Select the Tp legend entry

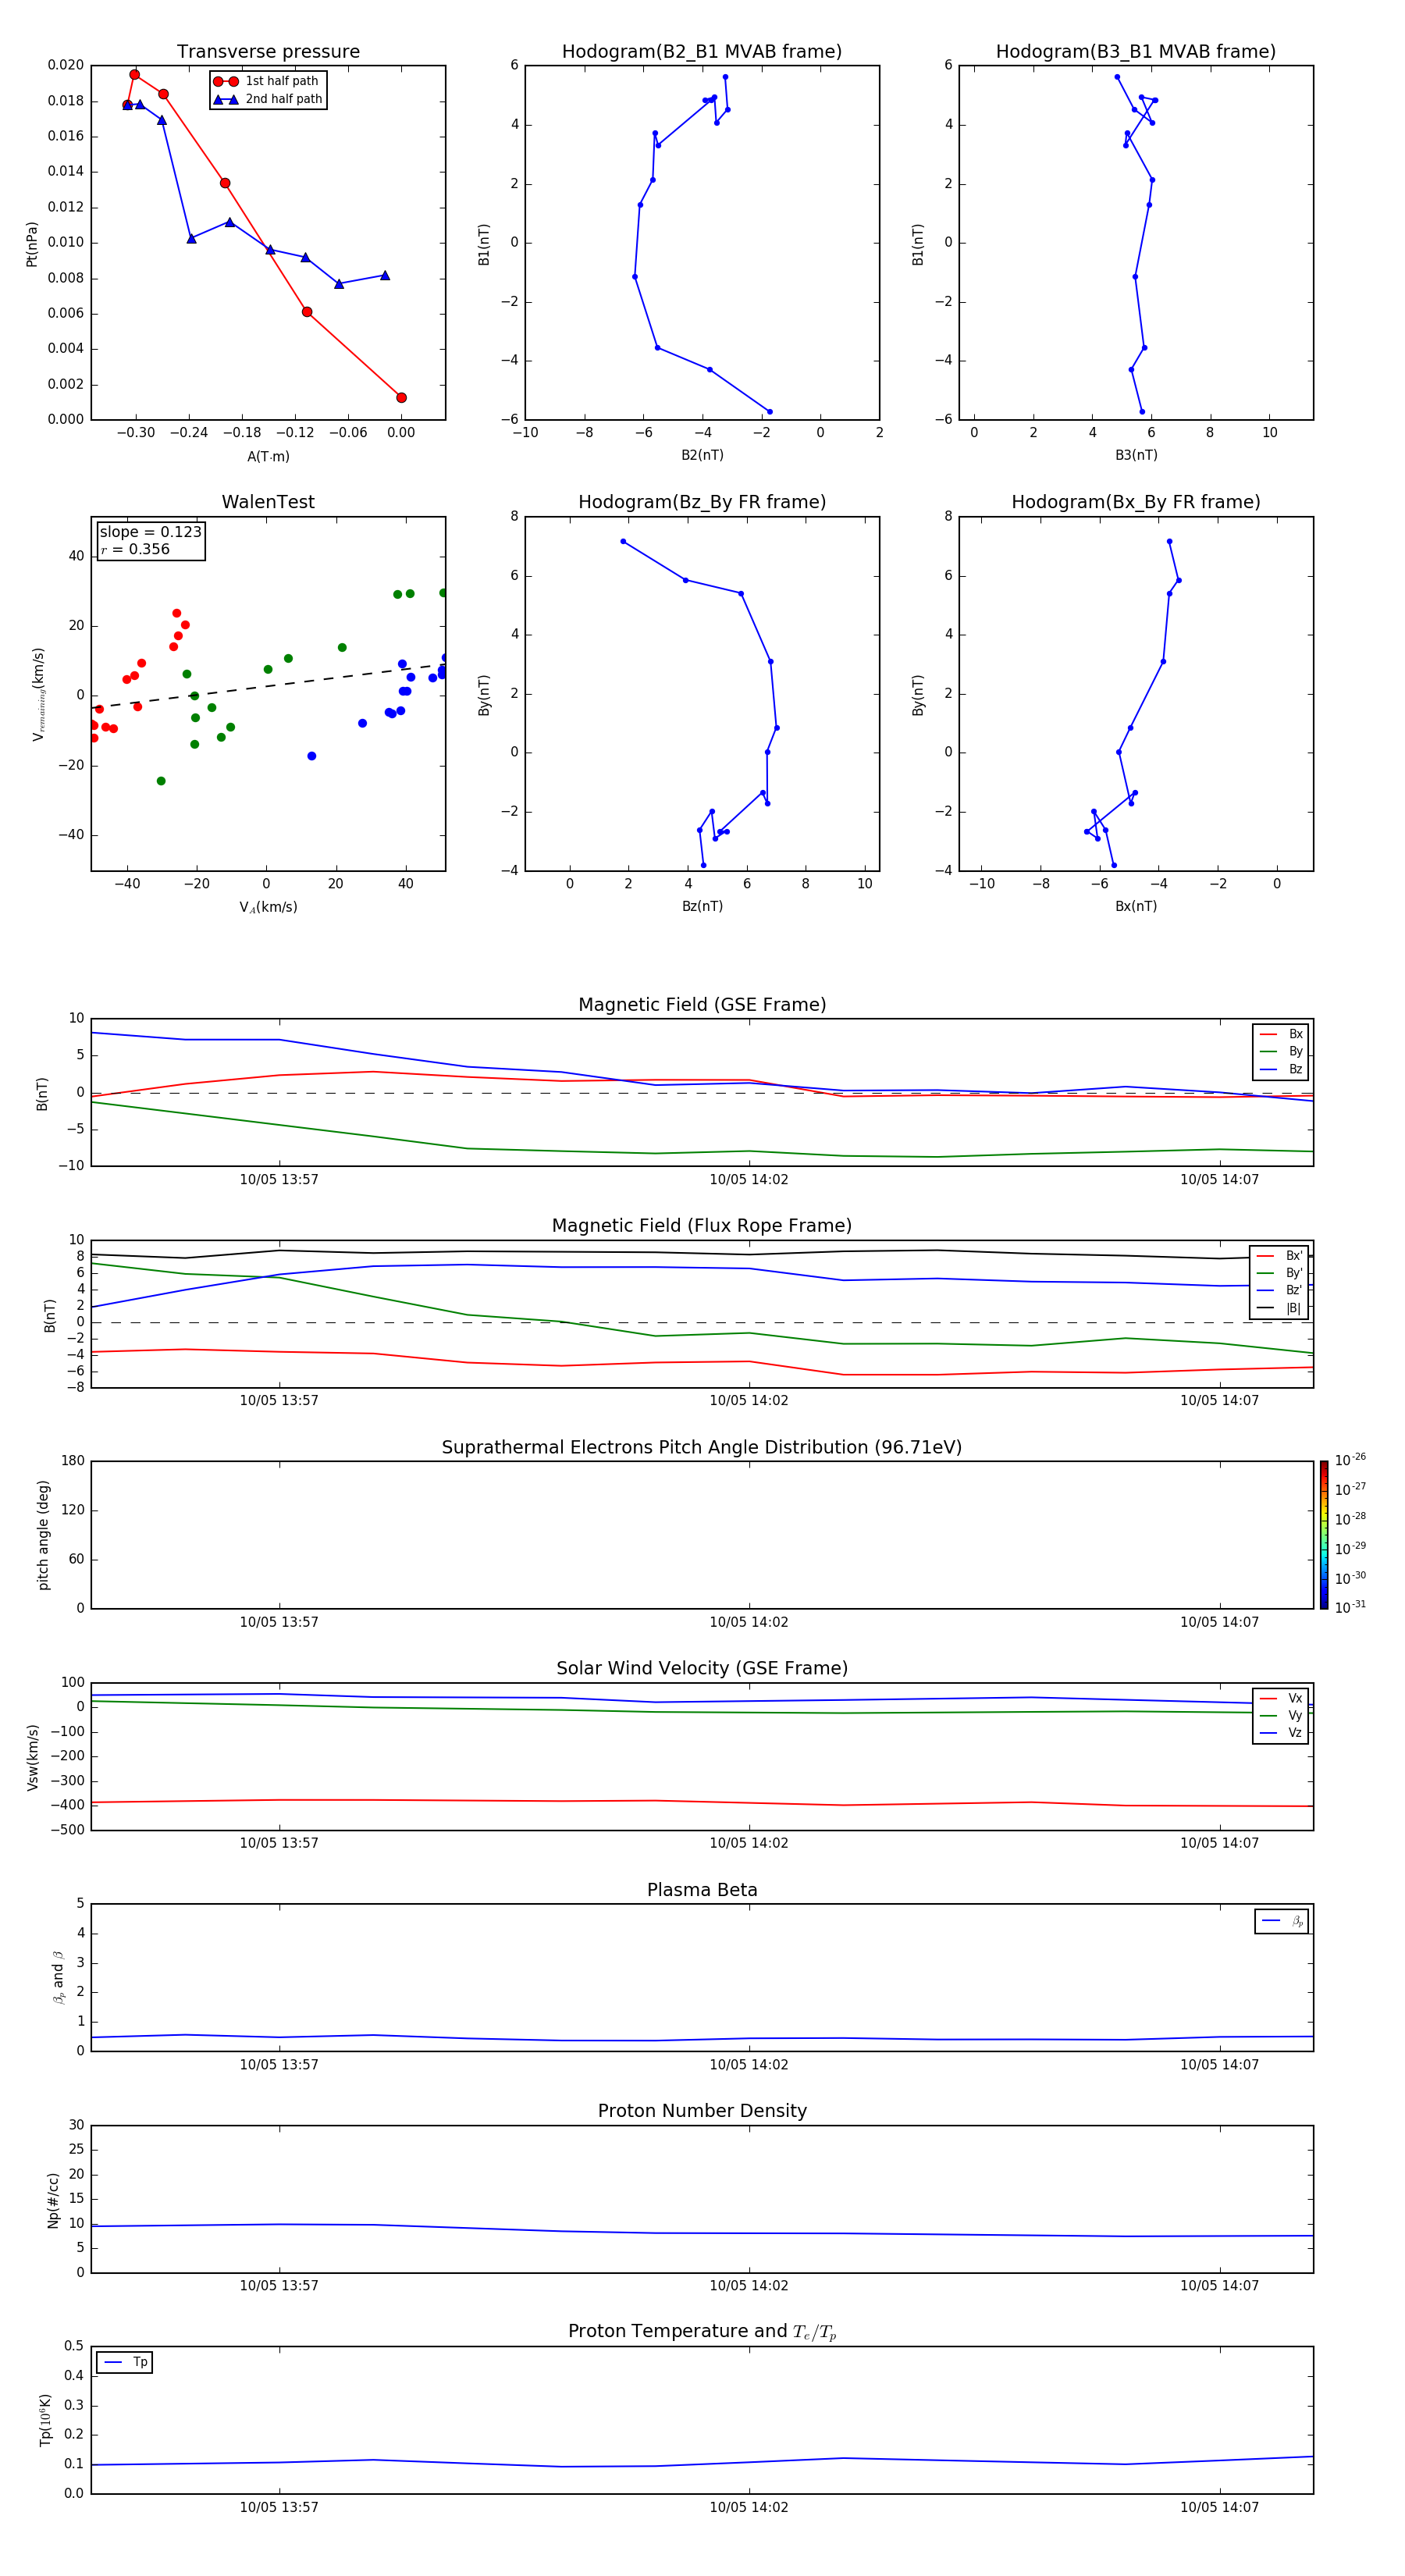click(125, 2362)
